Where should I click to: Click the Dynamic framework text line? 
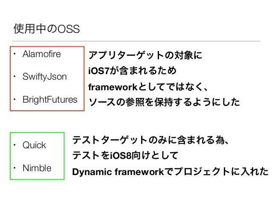pyautogui.click(x=171, y=172)
